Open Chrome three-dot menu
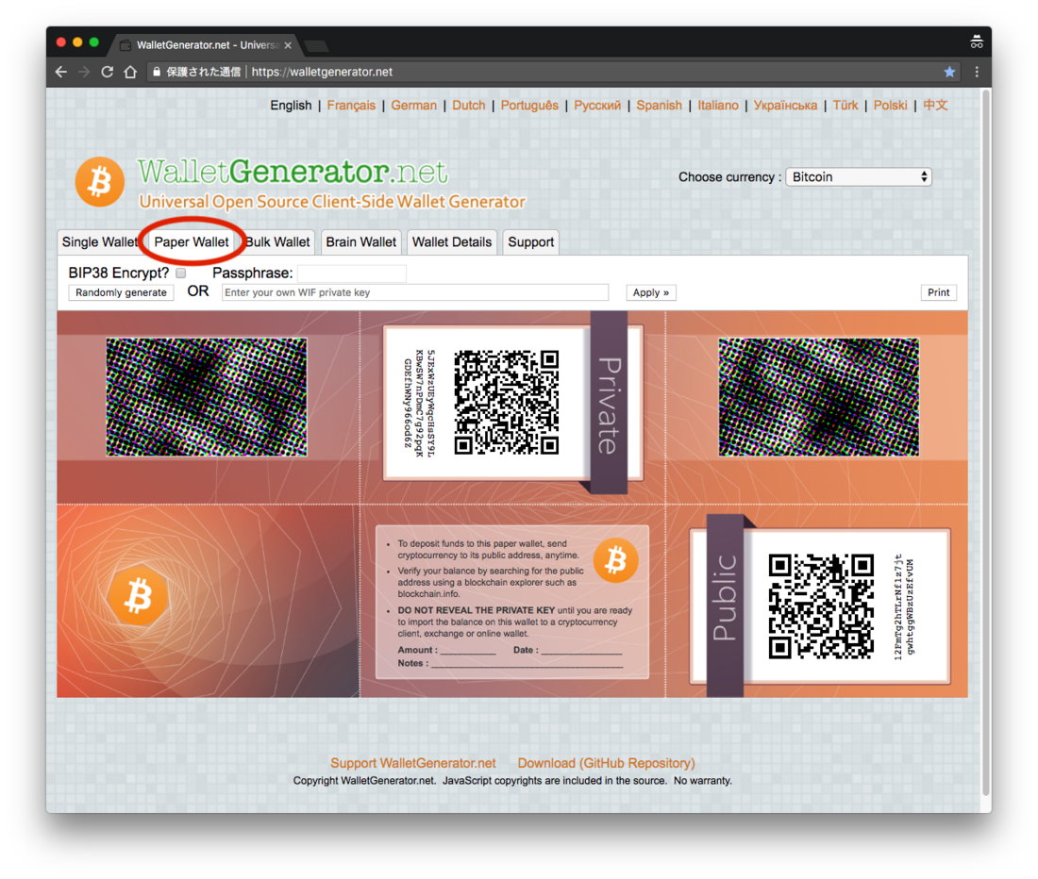 [x=977, y=72]
